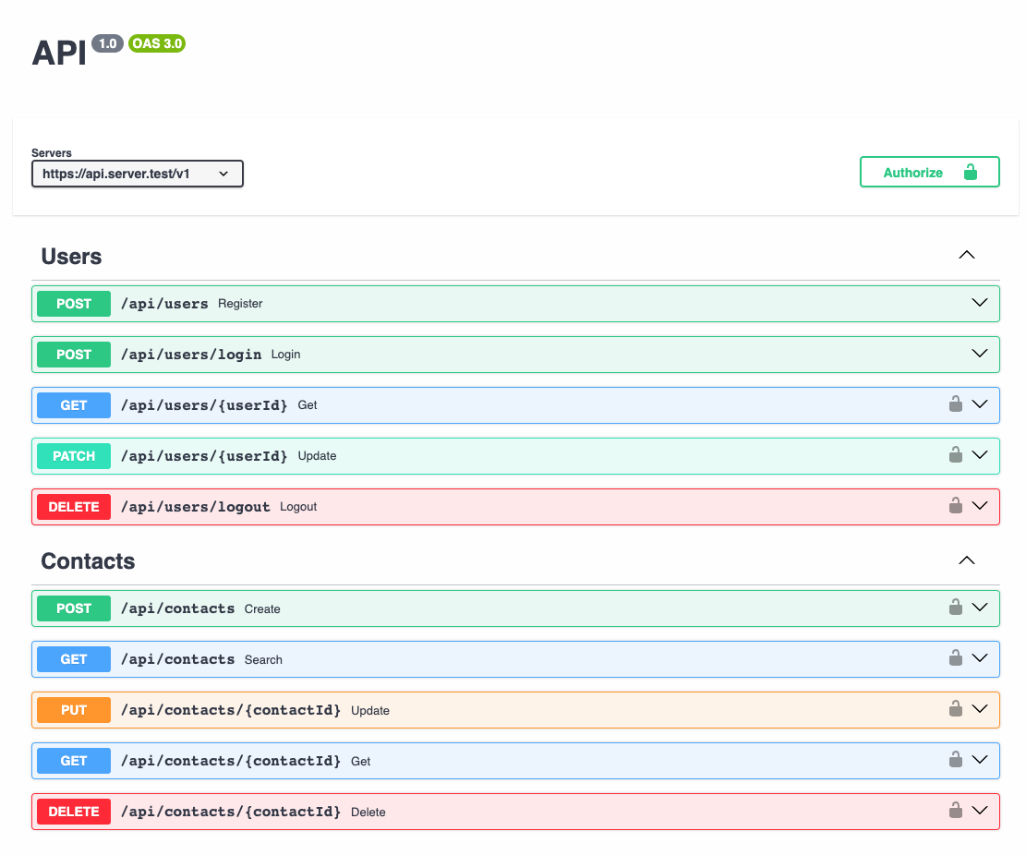Click lock icon on DELETE /api/contacts/{contactId} row
Screen dimensions: 1026x855
coord(955,811)
